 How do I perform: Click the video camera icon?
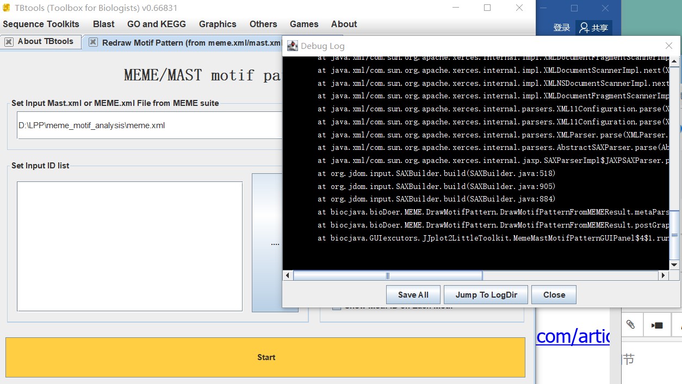pos(657,325)
